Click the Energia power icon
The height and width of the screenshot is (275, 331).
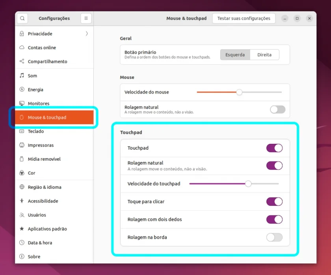click(x=22, y=89)
